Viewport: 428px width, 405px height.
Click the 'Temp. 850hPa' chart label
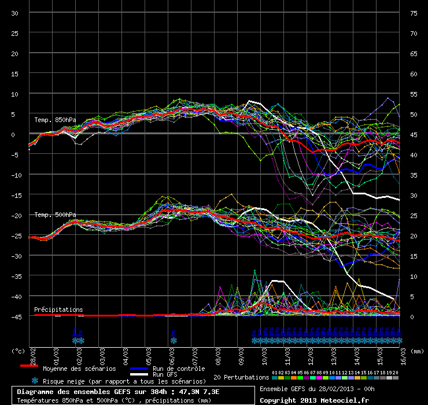coord(55,120)
